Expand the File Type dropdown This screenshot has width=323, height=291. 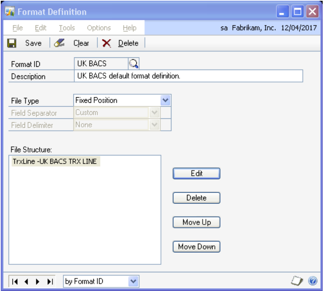pos(165,100)
